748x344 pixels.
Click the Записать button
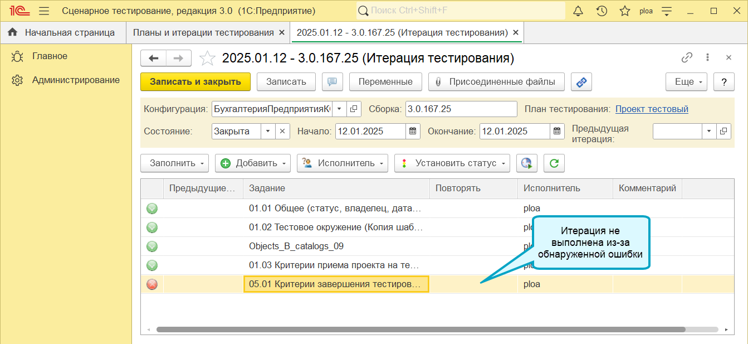pos(286,81)
